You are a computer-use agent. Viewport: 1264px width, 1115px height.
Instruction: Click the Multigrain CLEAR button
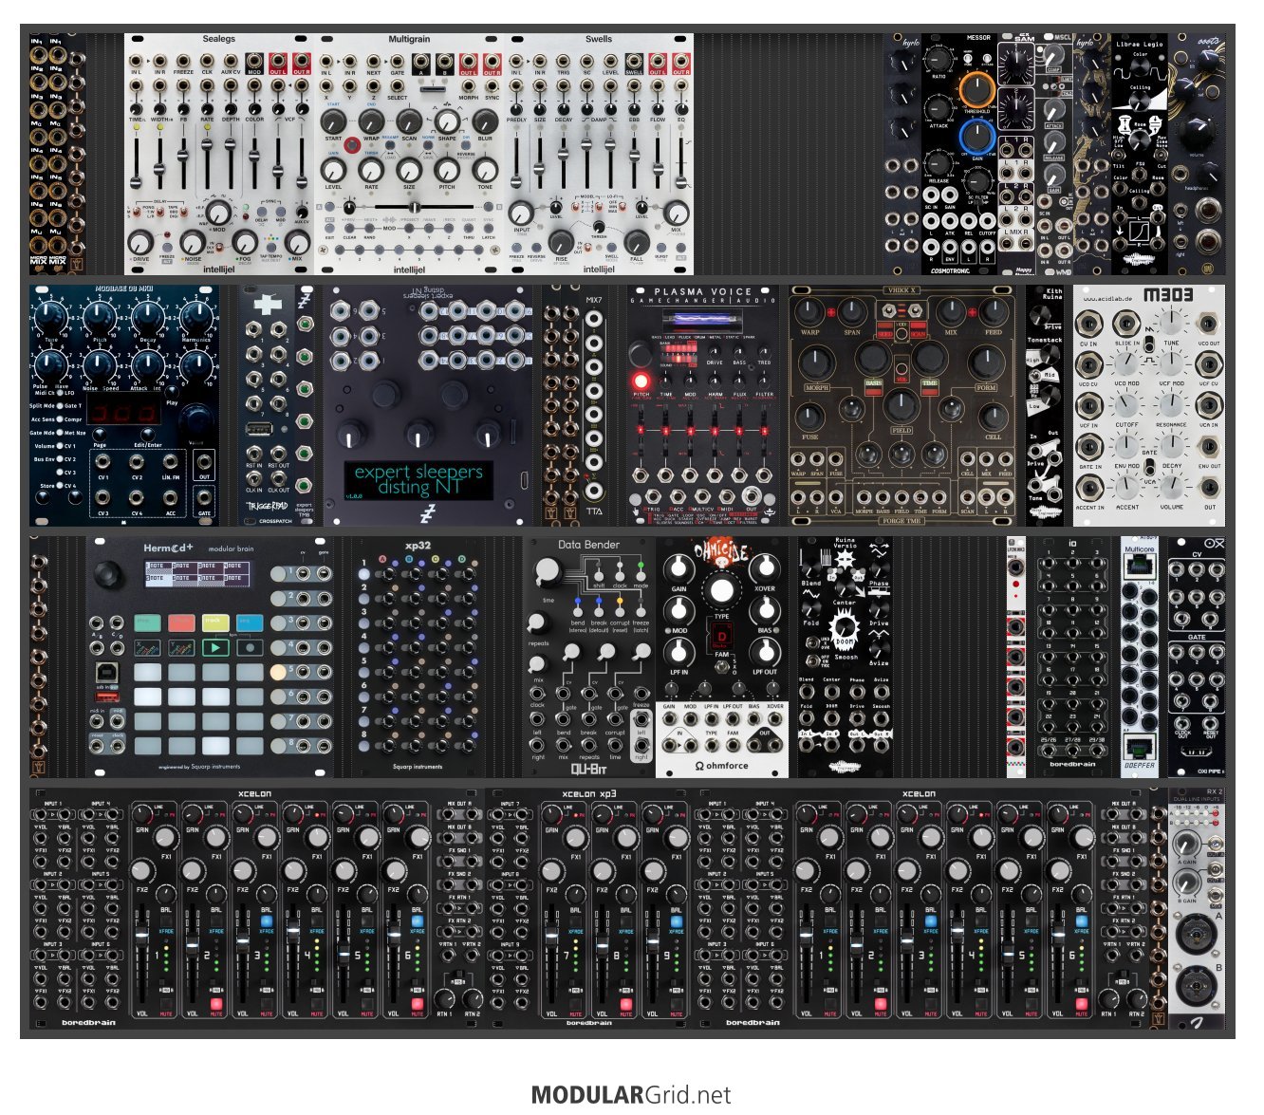click(350, 228)
